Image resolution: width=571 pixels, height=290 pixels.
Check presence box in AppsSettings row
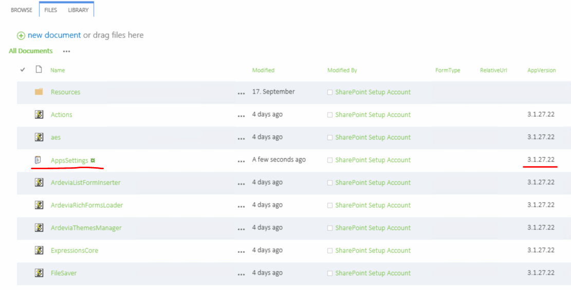pyautogui.click(x=330, y=160)
